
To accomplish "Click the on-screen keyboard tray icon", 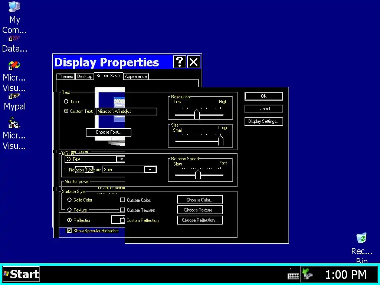I will tap(293, 275).
